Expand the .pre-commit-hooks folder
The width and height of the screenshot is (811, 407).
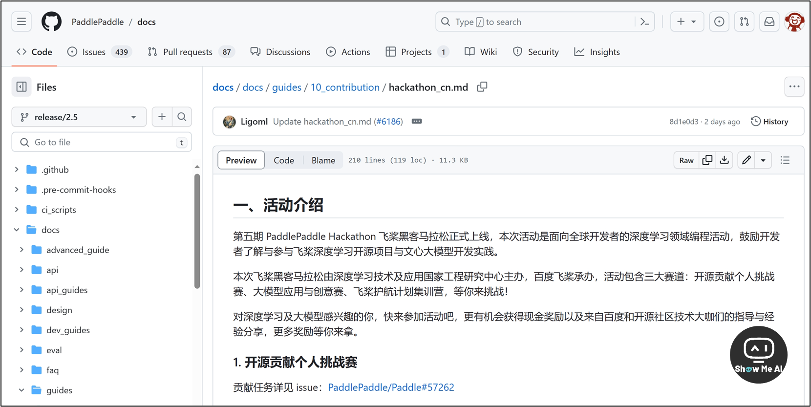click(17, 190)
